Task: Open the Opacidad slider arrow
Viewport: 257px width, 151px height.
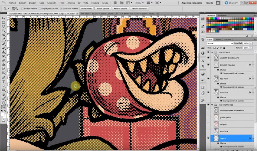Action: click(251, 43)
